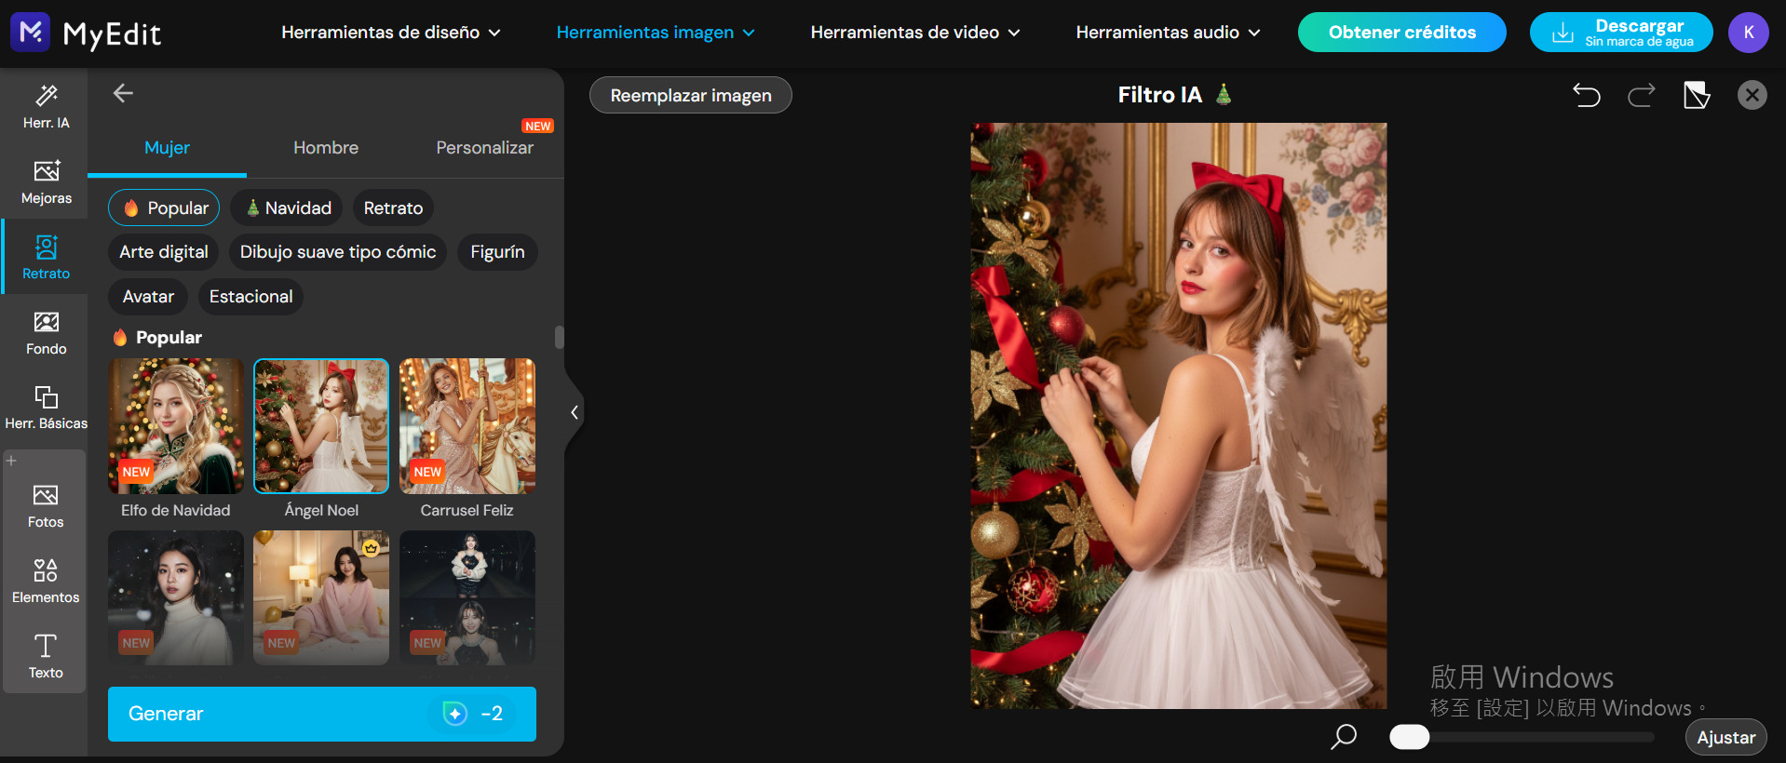
Task: Open the Herr. IA magic wand tool
Action: click(46, 106)
